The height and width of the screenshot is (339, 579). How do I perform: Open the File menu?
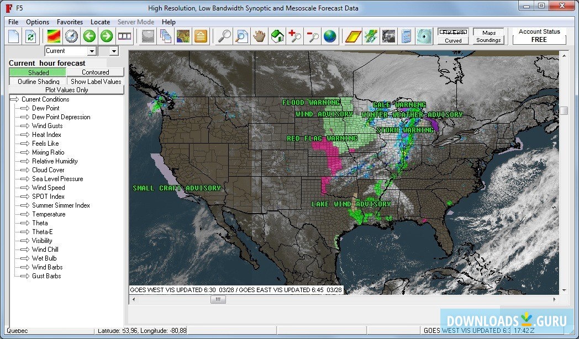pos(13,22)
